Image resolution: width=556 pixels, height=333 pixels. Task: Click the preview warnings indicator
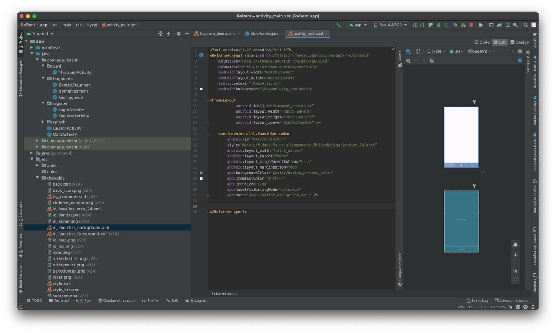[x=520, y=51]
